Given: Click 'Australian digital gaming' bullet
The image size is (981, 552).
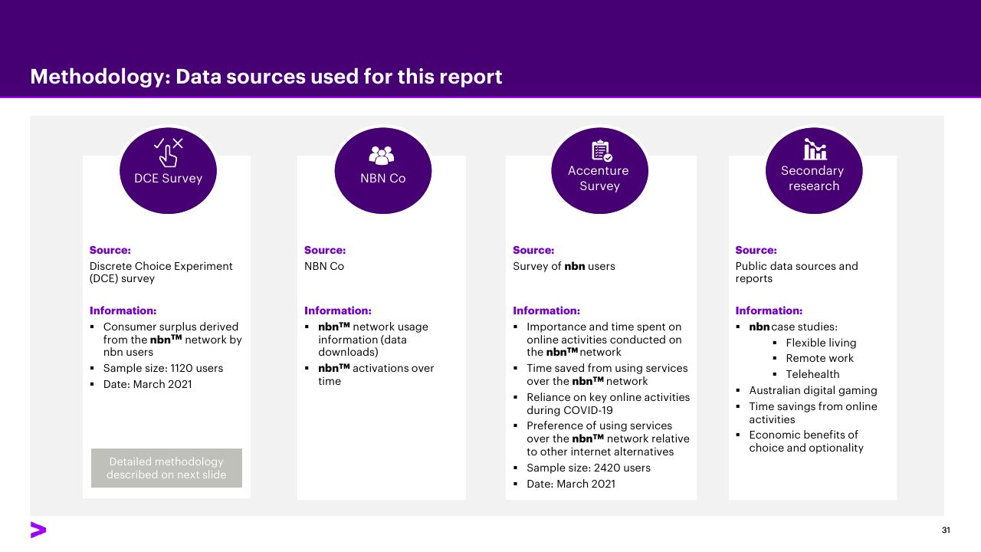Looking at the screenshot, I should coord(813,390).
